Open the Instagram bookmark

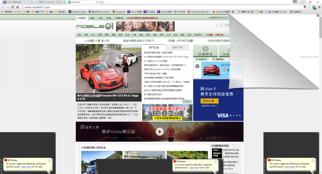click(x=119, y=12)
